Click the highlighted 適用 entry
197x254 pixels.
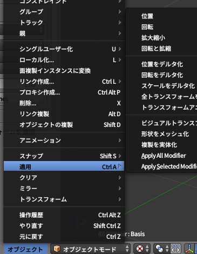64,166
